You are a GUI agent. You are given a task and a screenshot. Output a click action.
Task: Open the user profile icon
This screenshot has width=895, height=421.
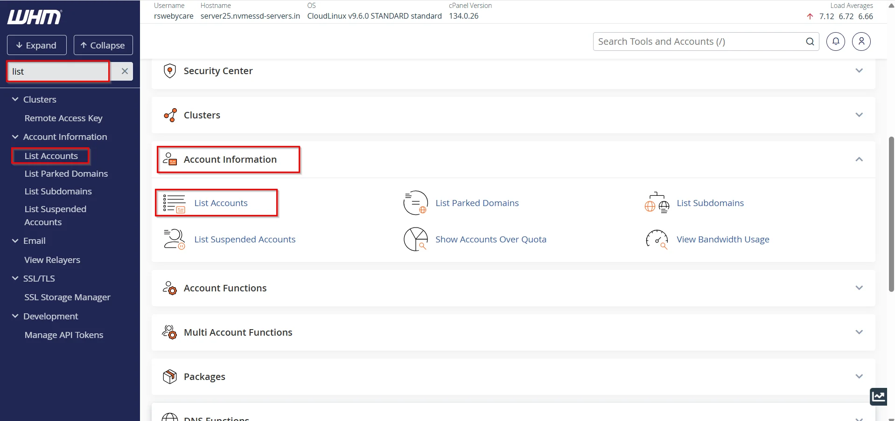(861, 41)
